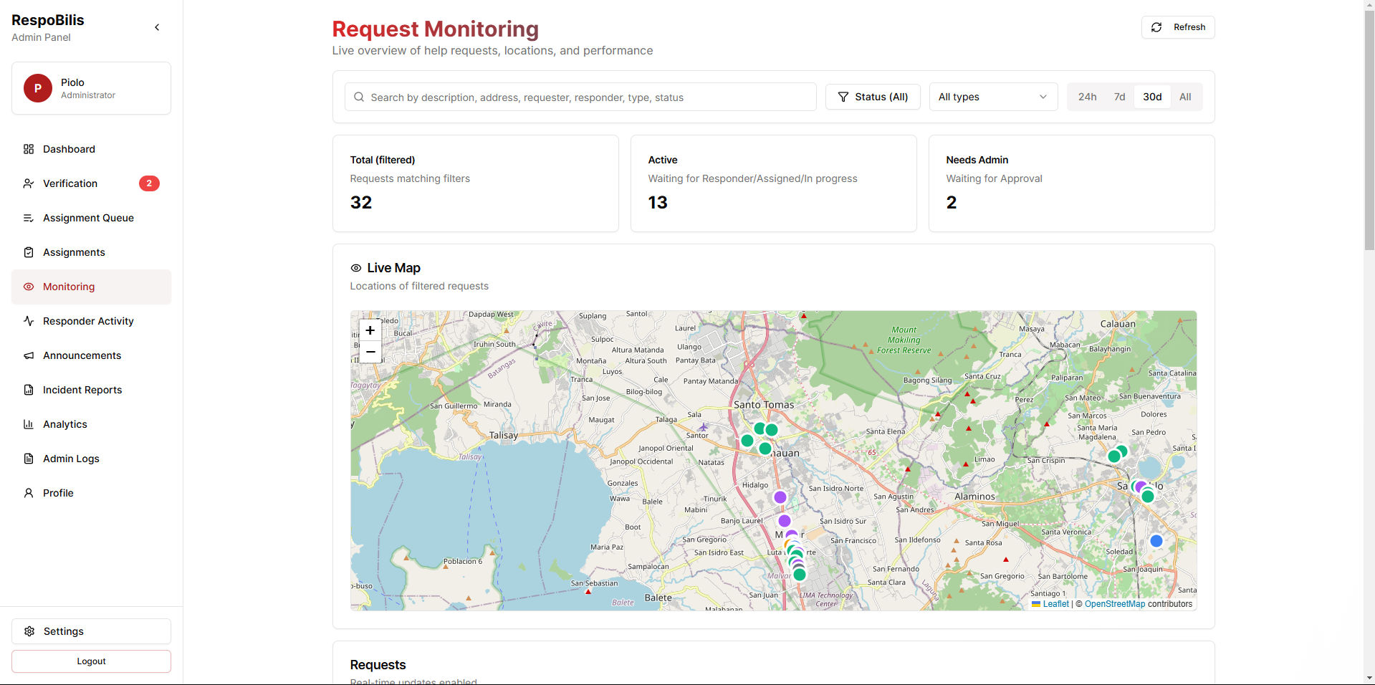The image size is (1375, 685).
Task: Select the 30d time range
Action: click(1152, 97)
